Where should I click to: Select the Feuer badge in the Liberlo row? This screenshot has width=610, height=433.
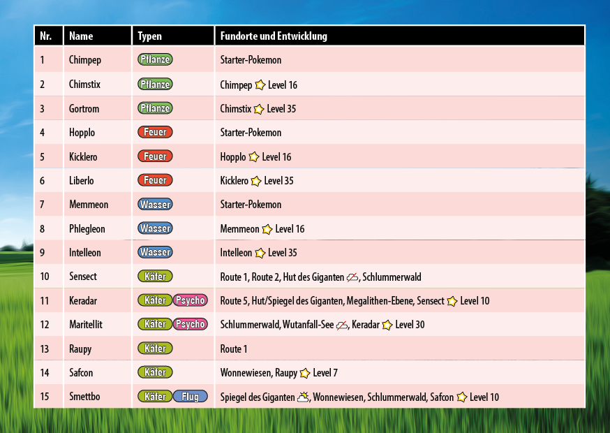coord(155,180)
